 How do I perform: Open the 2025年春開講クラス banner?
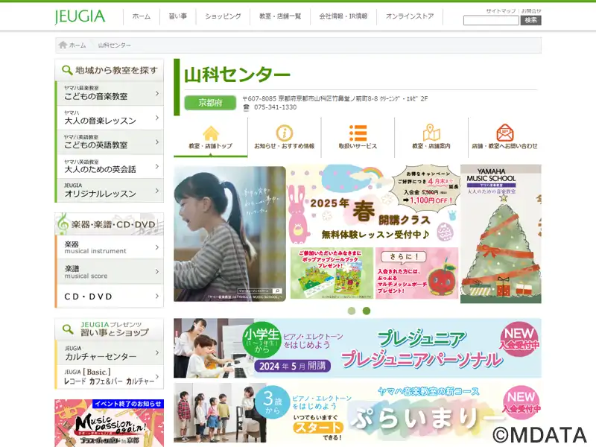(x=373, y=233)
